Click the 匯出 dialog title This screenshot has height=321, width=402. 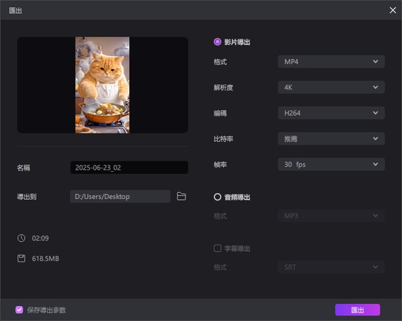pos(16,11)
